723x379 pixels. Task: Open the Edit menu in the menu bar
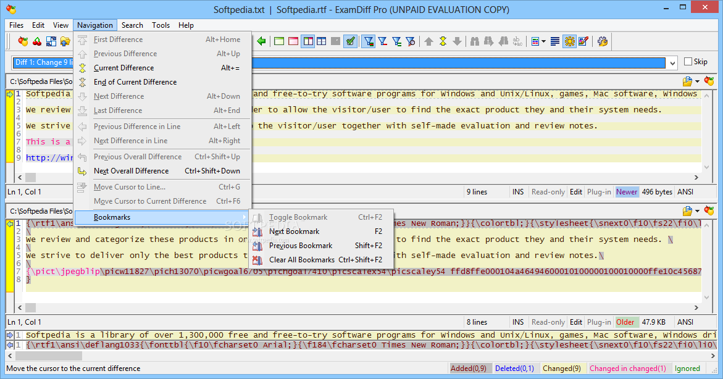(38, 25)
